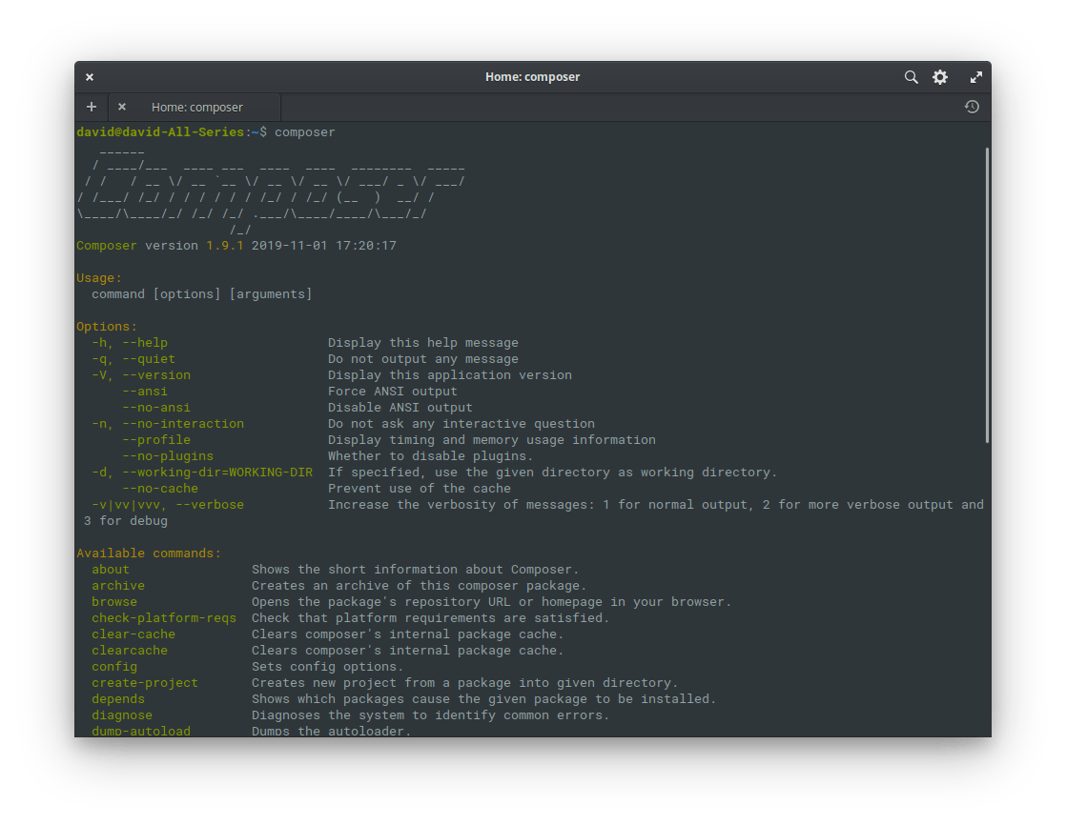Click the -n, --no-interaction option
Screen dimensions: 1066x825
(x=168, y=424)
